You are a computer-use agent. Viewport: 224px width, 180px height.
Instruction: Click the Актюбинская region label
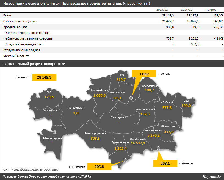[76, 108]
